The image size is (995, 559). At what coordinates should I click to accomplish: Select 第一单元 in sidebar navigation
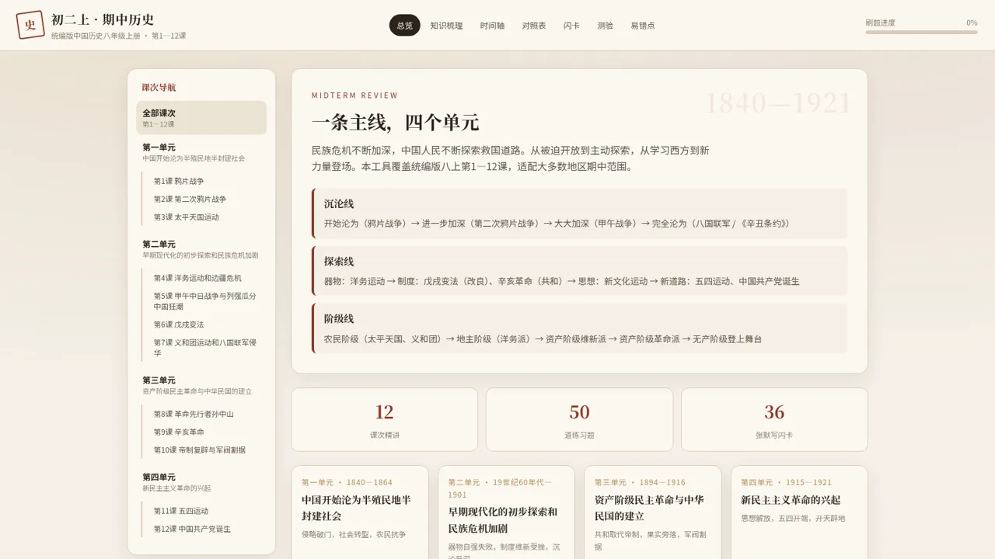click(201, 152)
